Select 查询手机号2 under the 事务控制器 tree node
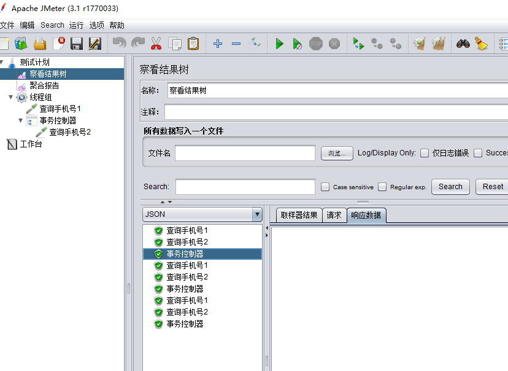This screenshot has width=508, height=371. coord(70,132)
